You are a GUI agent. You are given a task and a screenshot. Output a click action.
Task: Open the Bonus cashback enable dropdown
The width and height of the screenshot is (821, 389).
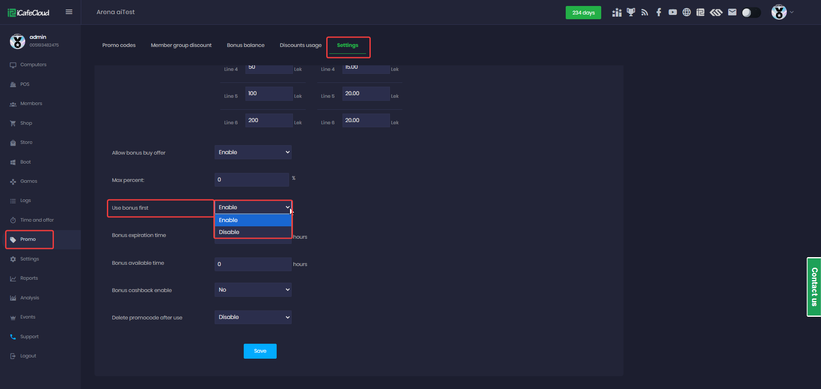pyautogui.click(x=253, y=290)
